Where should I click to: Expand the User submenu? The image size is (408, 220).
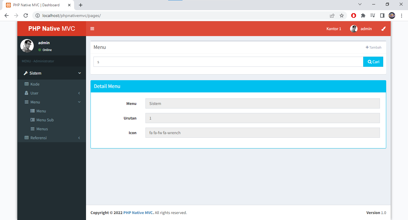pyautogui.click(x=79, y=93)
